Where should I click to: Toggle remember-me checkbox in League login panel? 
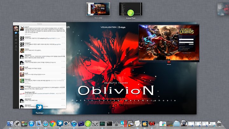[x=179, y=44]
